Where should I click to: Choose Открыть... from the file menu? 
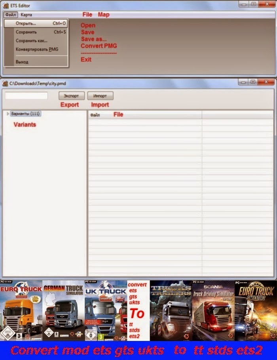click(36, 23)
